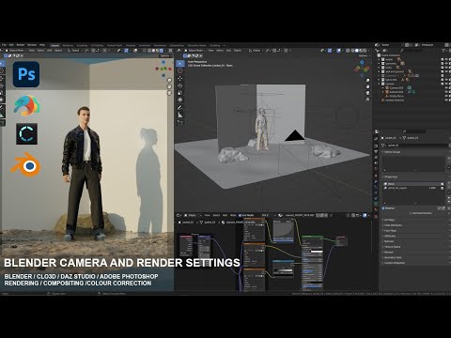Image resolution: width=451 pixels, height=338 pixels.
Task: Click pan hand icon in right viewport
Action: pyautogui.click(x=367, y=86)
